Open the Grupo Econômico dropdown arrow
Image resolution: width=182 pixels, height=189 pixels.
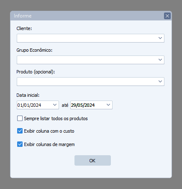click(x=160, y=60)
